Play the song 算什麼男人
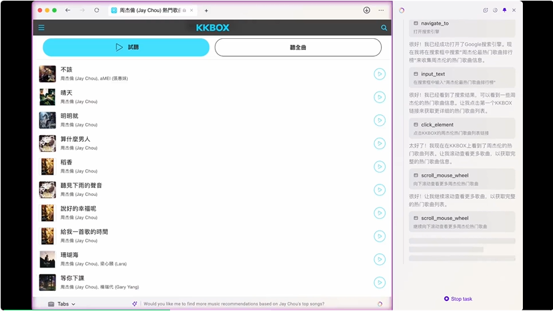This screenshot has height=311, width=553. pos(380,143)
